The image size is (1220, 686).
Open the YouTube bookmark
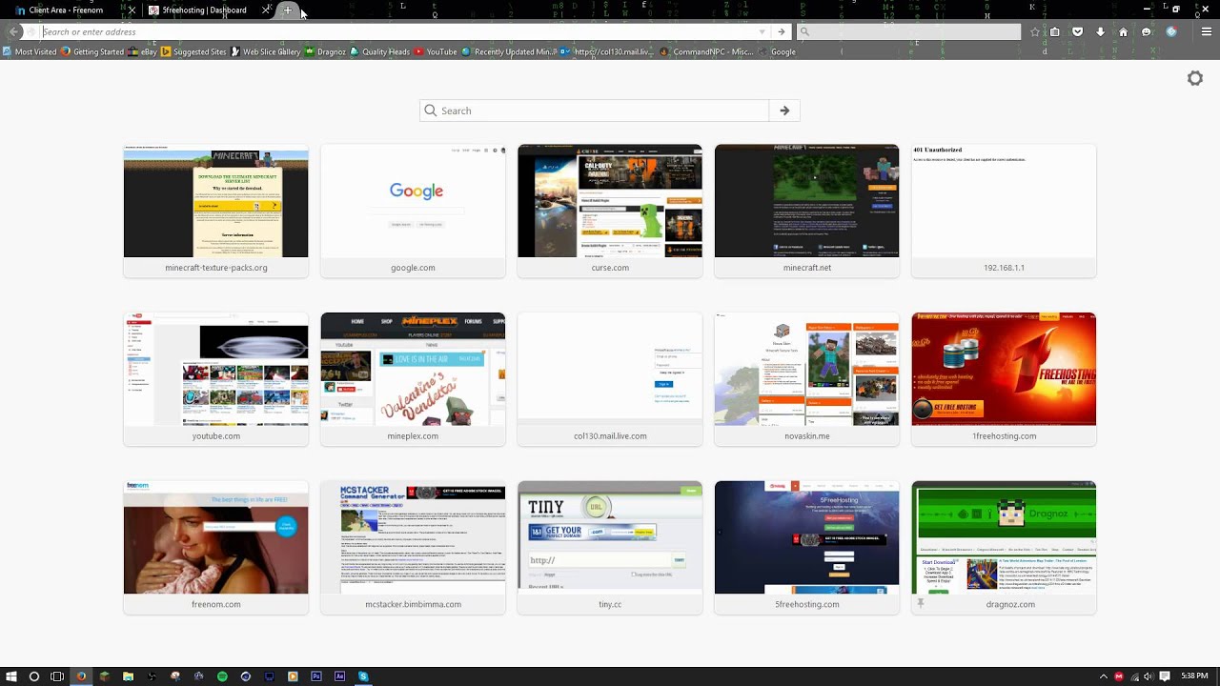click(436, 52)
